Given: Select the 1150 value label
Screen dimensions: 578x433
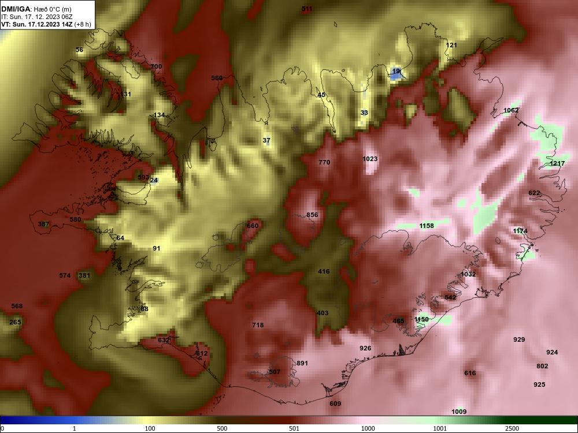Looking at the screenshot, I should [421, 319].
